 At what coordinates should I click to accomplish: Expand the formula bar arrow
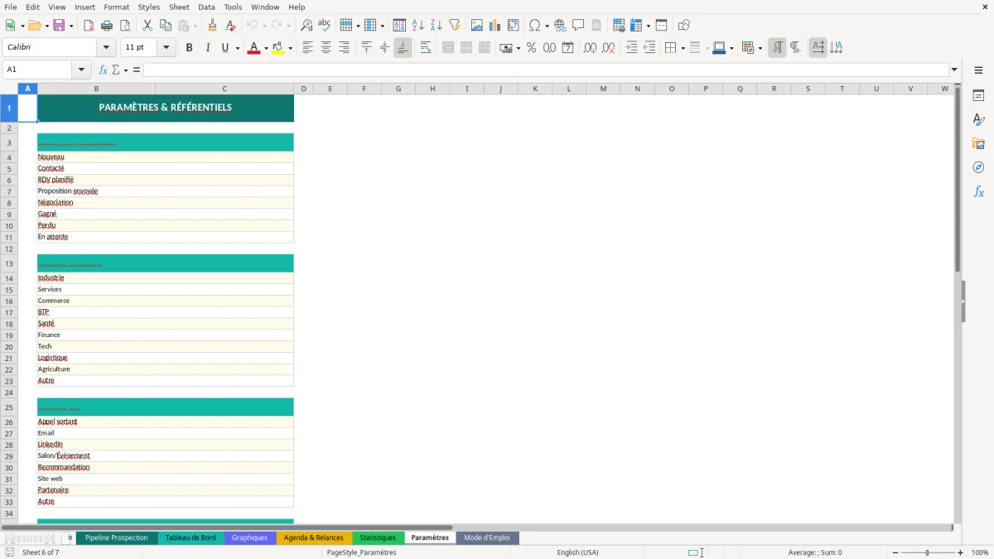point(954,70)
